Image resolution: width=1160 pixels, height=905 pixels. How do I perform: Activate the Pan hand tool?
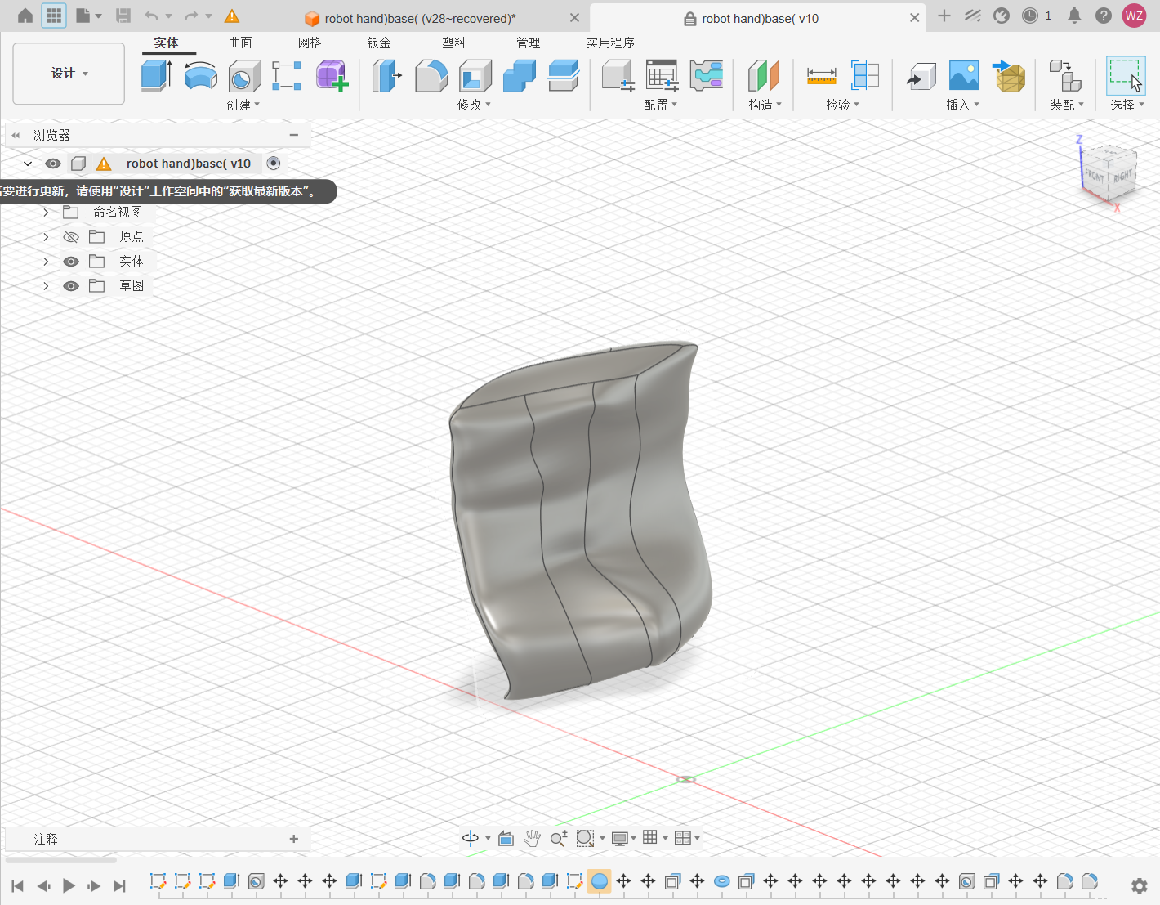point(532,838)
